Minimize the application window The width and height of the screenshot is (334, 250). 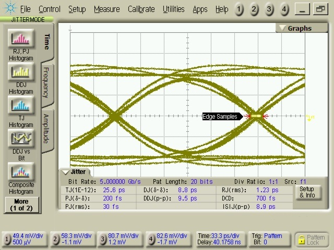[302, 9]
